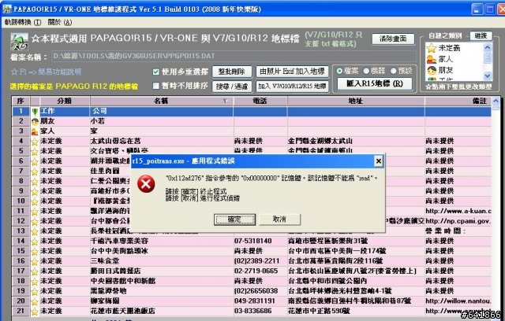Select the 太武山毋忘在莒 row name
This screenshot has height=321, width=505.
tap(116, 142)
